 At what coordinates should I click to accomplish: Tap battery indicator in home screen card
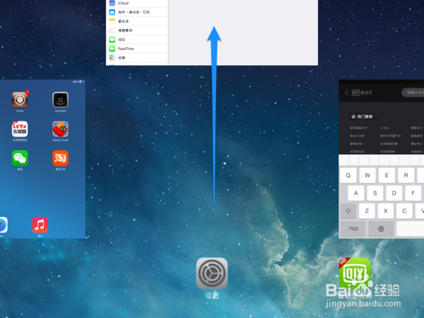(81, 81)
